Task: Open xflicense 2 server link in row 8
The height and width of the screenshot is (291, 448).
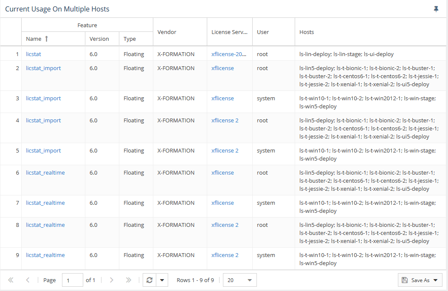Action: click(x=225, y=225)
